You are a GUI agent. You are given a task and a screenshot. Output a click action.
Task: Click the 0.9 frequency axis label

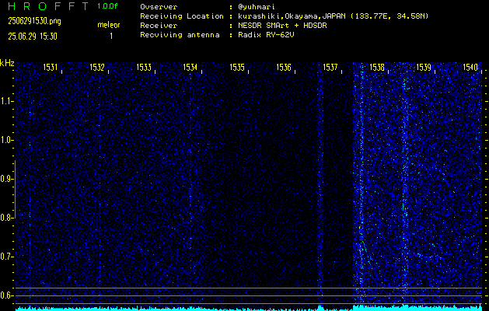(5, 179)
